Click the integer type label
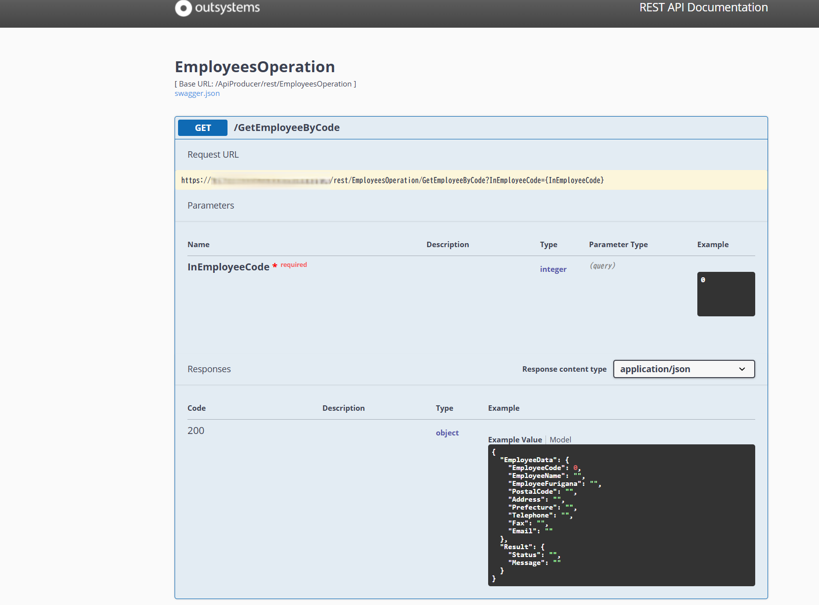The height and width of the screenshot is (605, 819). 553,269
